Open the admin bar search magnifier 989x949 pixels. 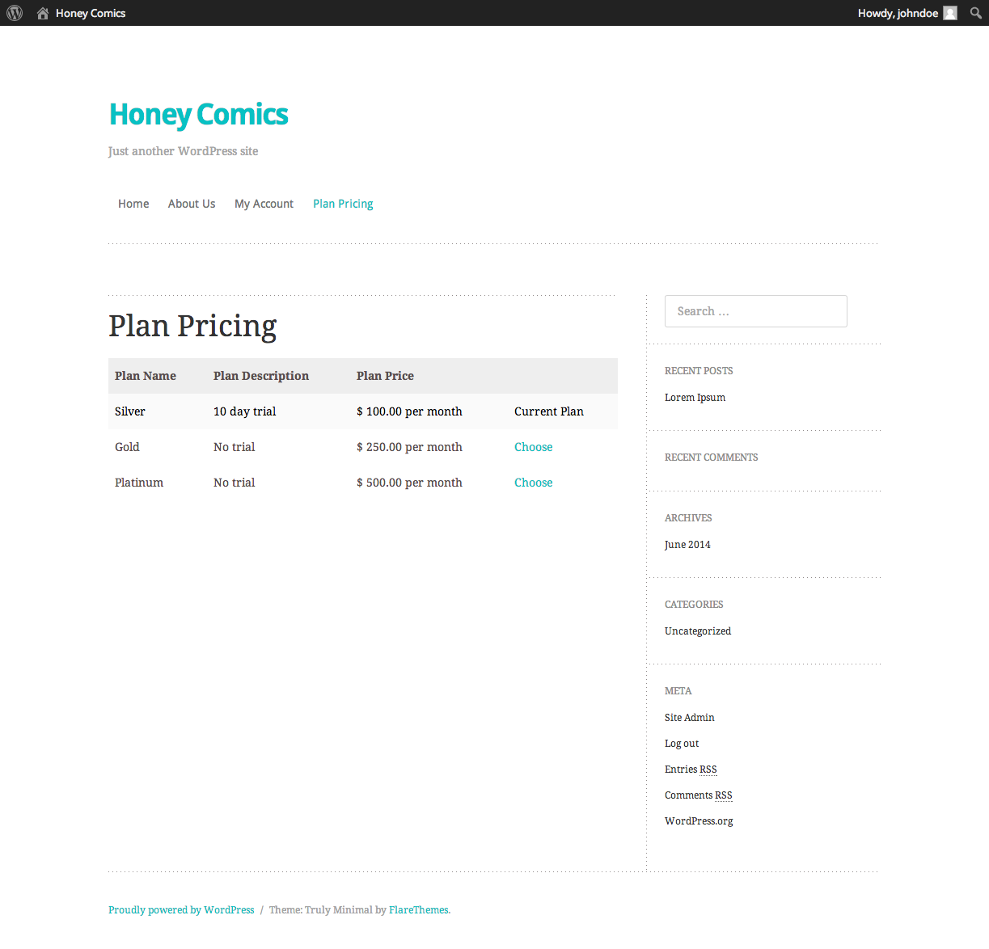(976, 13)
